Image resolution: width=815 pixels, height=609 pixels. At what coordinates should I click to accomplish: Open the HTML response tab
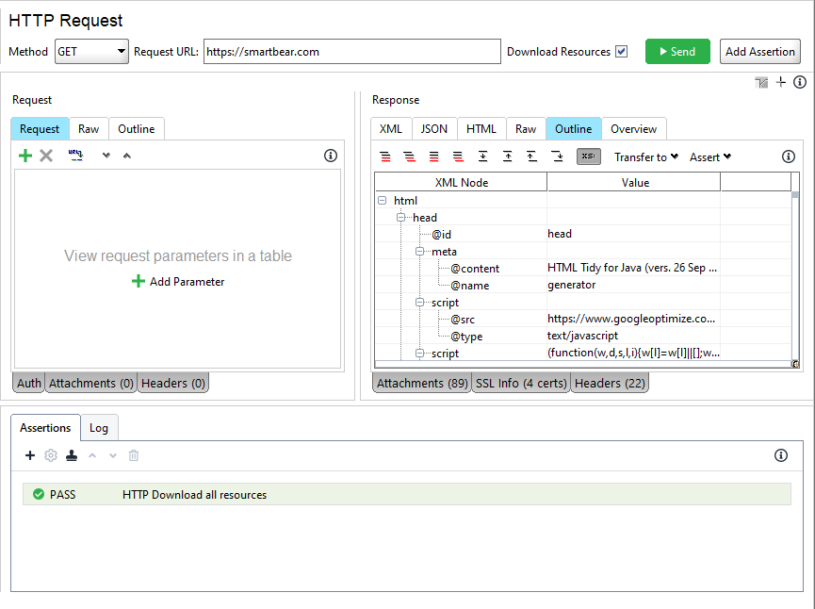tap(481, 129)
